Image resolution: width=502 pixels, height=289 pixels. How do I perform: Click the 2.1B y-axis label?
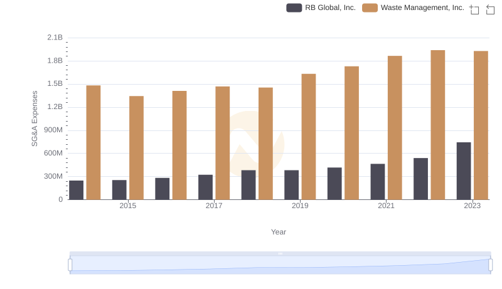(55, 38)
